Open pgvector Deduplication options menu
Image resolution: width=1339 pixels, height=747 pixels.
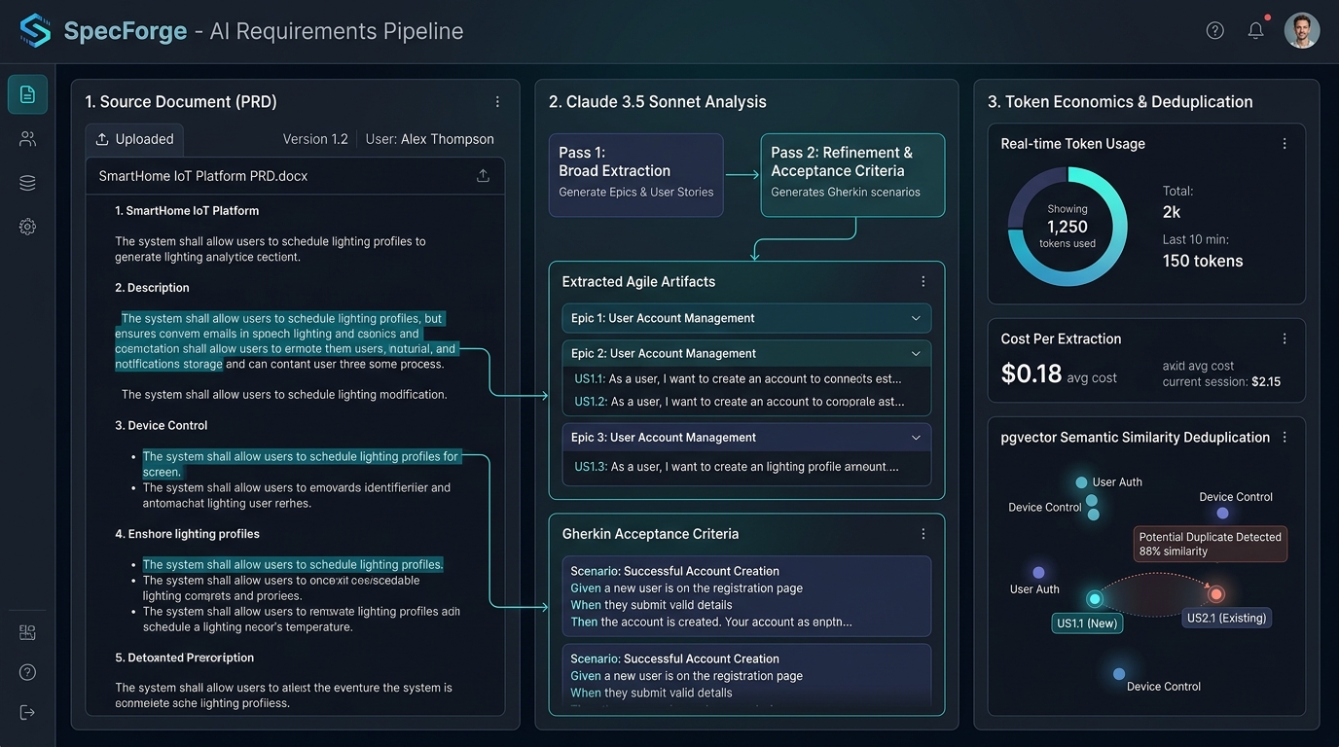coord(1285,438)
